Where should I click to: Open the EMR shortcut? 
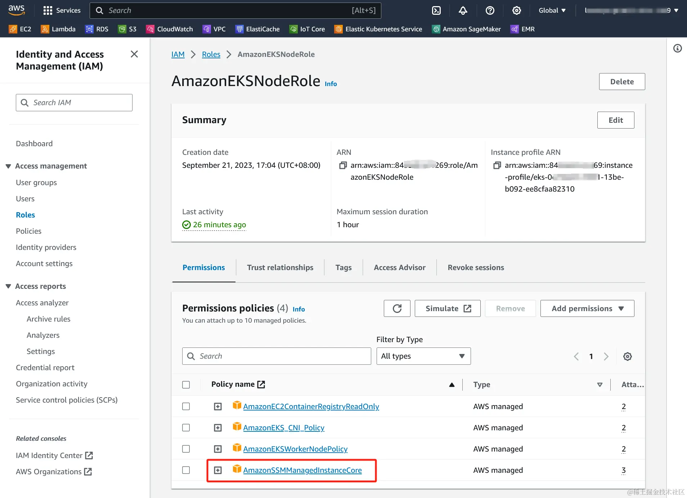523,29
